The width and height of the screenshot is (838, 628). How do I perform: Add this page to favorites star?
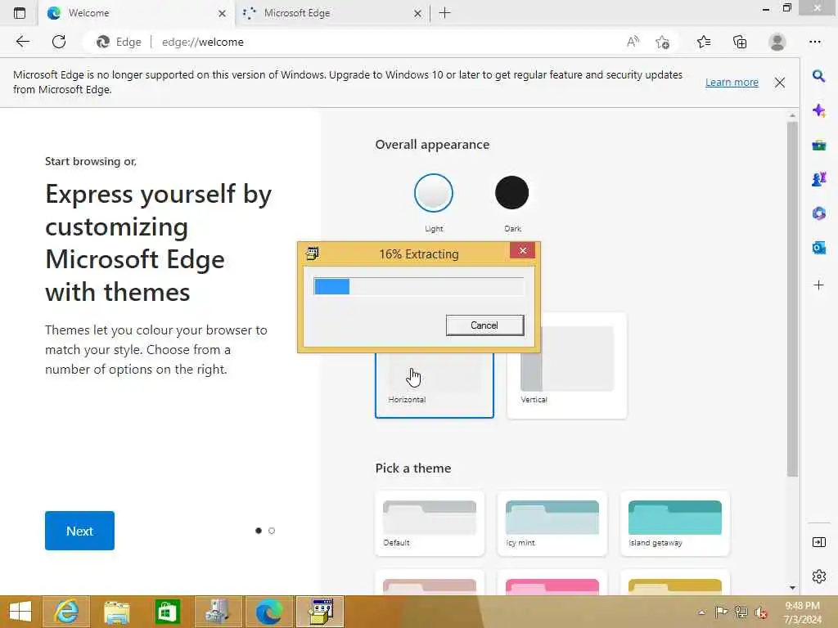point(663,42)
